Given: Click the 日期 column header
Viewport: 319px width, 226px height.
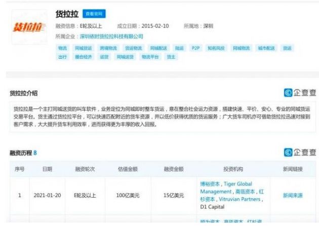Looking at the screenshot, I should point(47,169).
